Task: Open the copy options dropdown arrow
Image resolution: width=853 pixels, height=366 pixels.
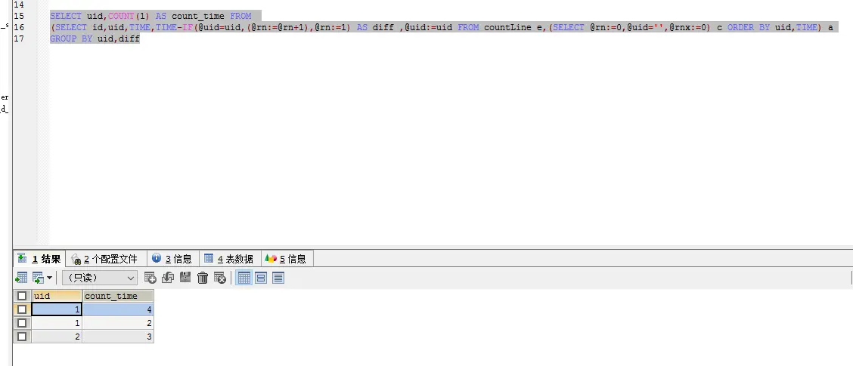Action: [x=49, y=278]
